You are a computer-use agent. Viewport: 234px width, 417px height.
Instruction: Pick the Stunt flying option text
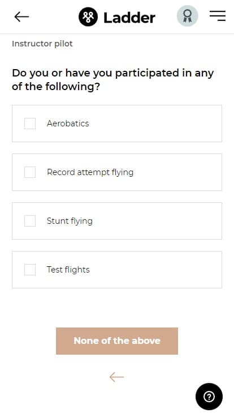pyautogui.click(x=70, y=221)
